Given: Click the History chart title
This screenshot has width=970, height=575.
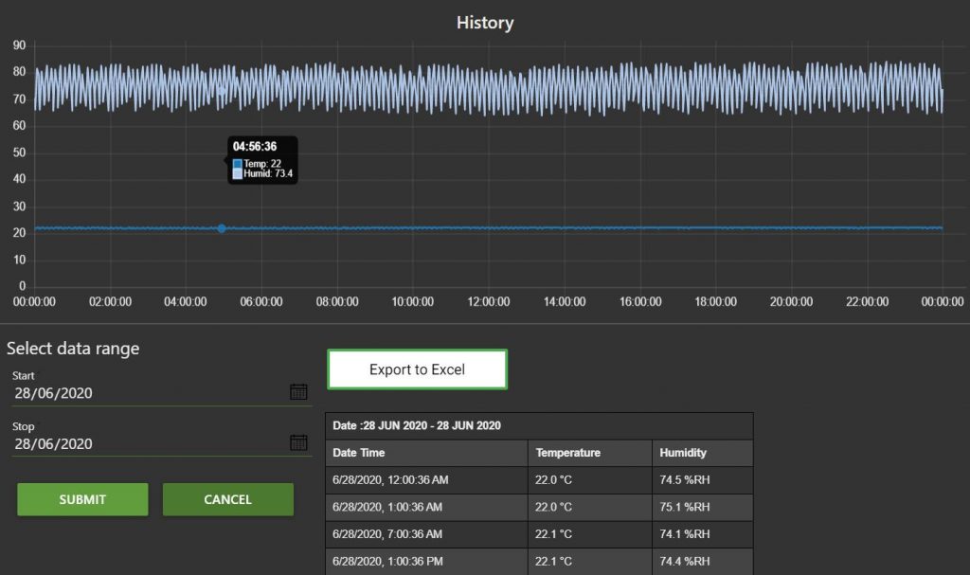Looking at the screenshot, I should (x=485, y=23).
